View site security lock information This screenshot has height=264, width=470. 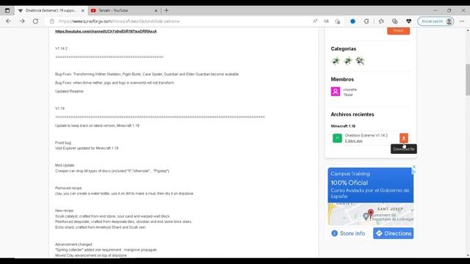(x=52, y=21)
